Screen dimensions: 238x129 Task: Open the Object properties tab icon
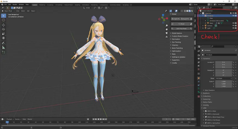(x=199, y=78)
